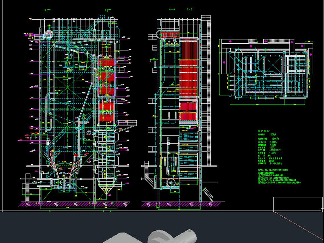Click the A-A section view title
The image size is (324, 243).
click(172, 9)
